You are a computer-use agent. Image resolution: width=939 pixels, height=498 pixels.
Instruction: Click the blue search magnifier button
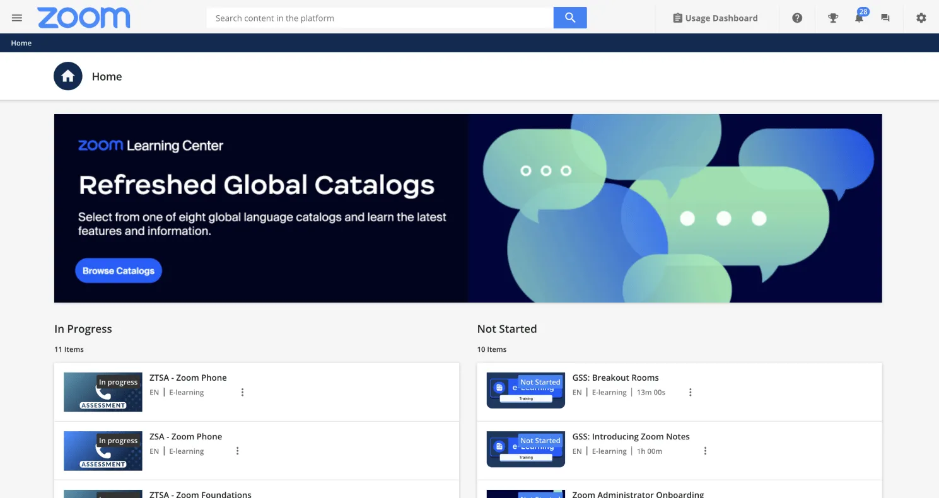coord(570,18)
